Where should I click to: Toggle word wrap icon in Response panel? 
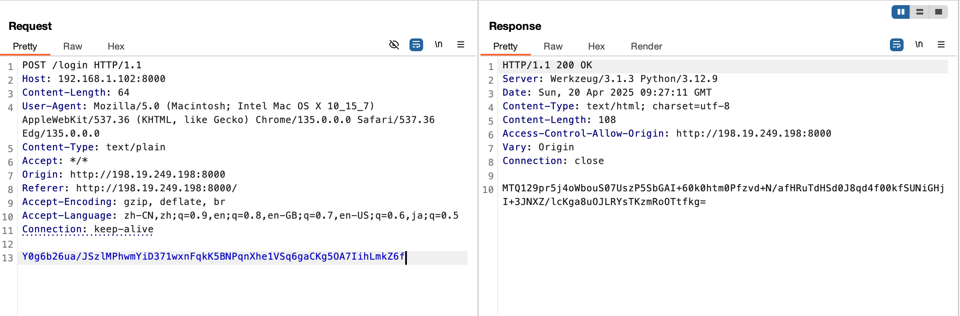(x=897, y=44)
